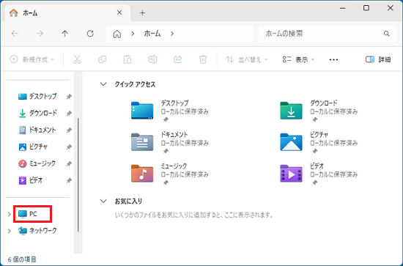403x266 pixels.
Task: Open the 新規作成 dropdown
Action: (x=32, y=59)
